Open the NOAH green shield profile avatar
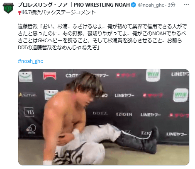This screenshot has height=169, width=195. (x=8, y=8)
